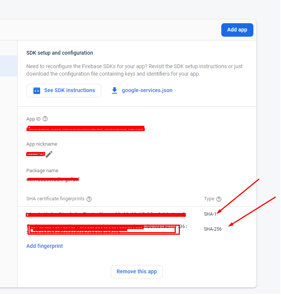Edit the app nickname with the pencil icon
The image size is (281, 295).
pyautogui.click(x=49, y=154)
